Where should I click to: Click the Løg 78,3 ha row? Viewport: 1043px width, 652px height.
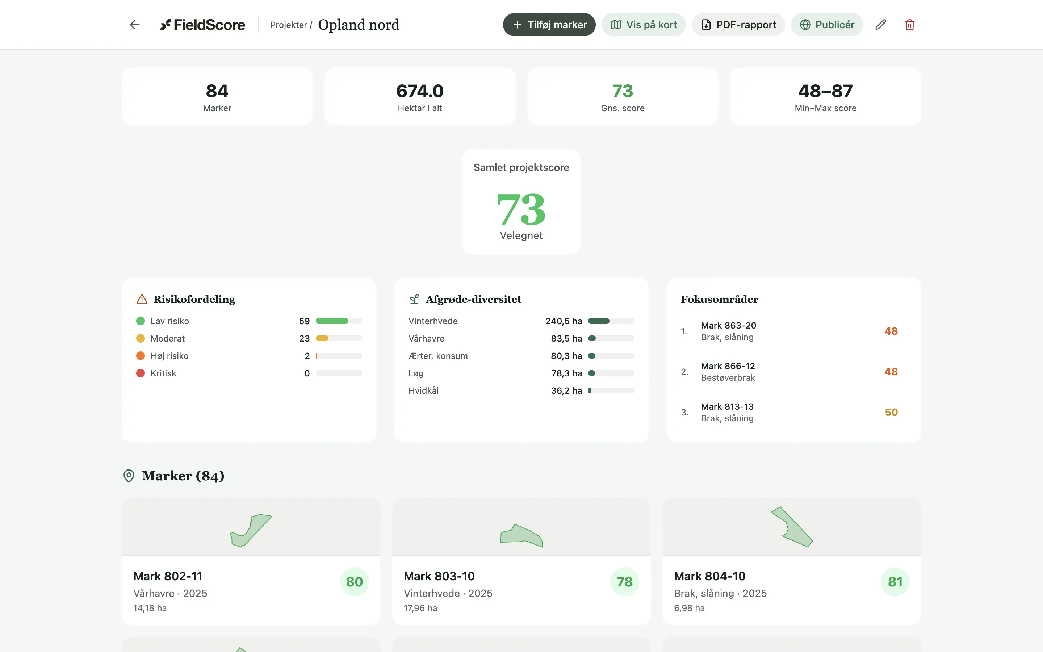coord(521,373)
